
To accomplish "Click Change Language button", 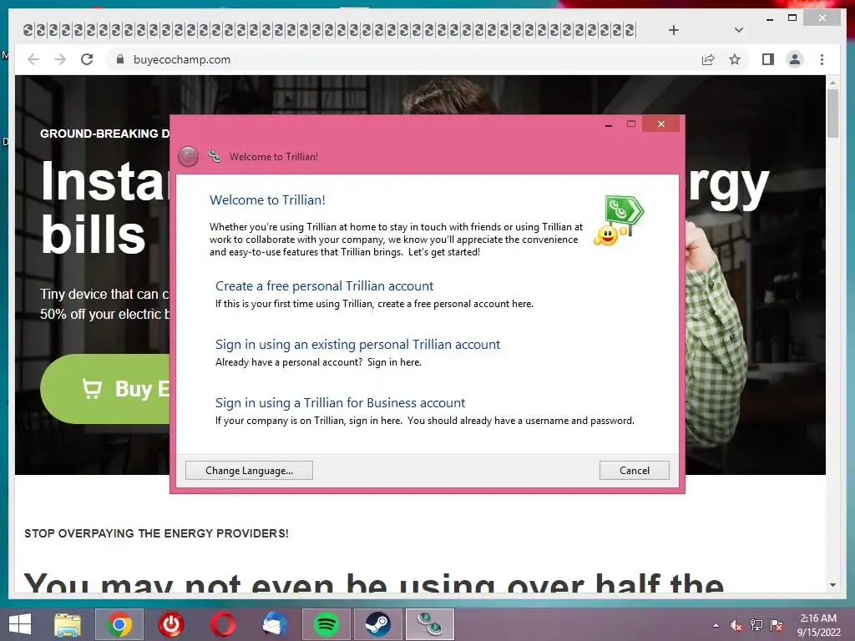I will [249, 471].
